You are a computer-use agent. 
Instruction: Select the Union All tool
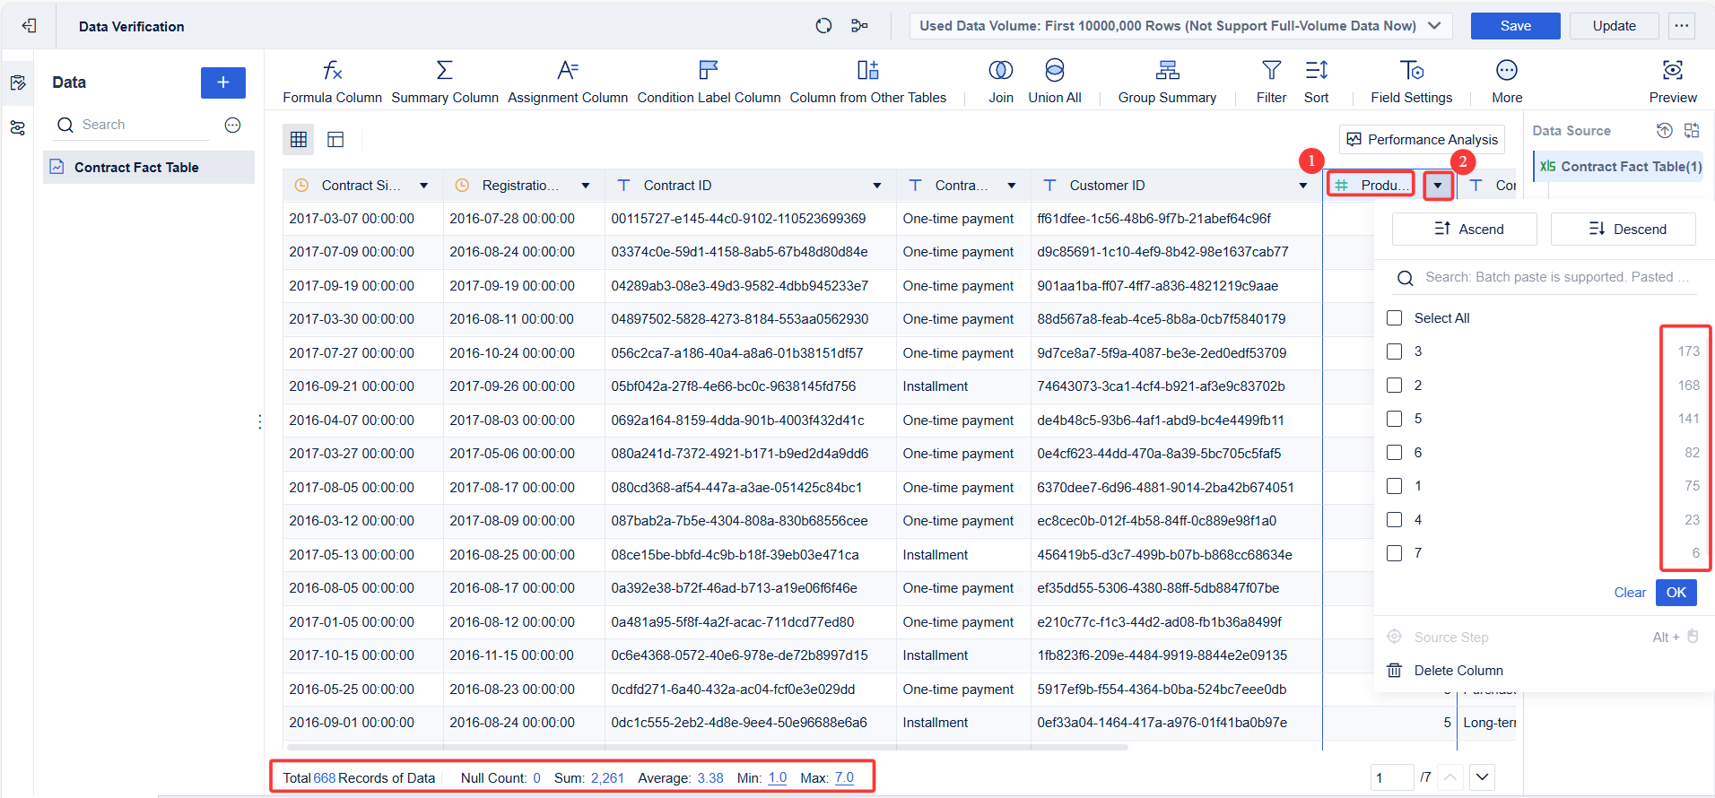click(1055, 82)
